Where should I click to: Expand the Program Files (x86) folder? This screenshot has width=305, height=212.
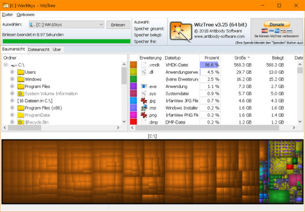[12, 108]
